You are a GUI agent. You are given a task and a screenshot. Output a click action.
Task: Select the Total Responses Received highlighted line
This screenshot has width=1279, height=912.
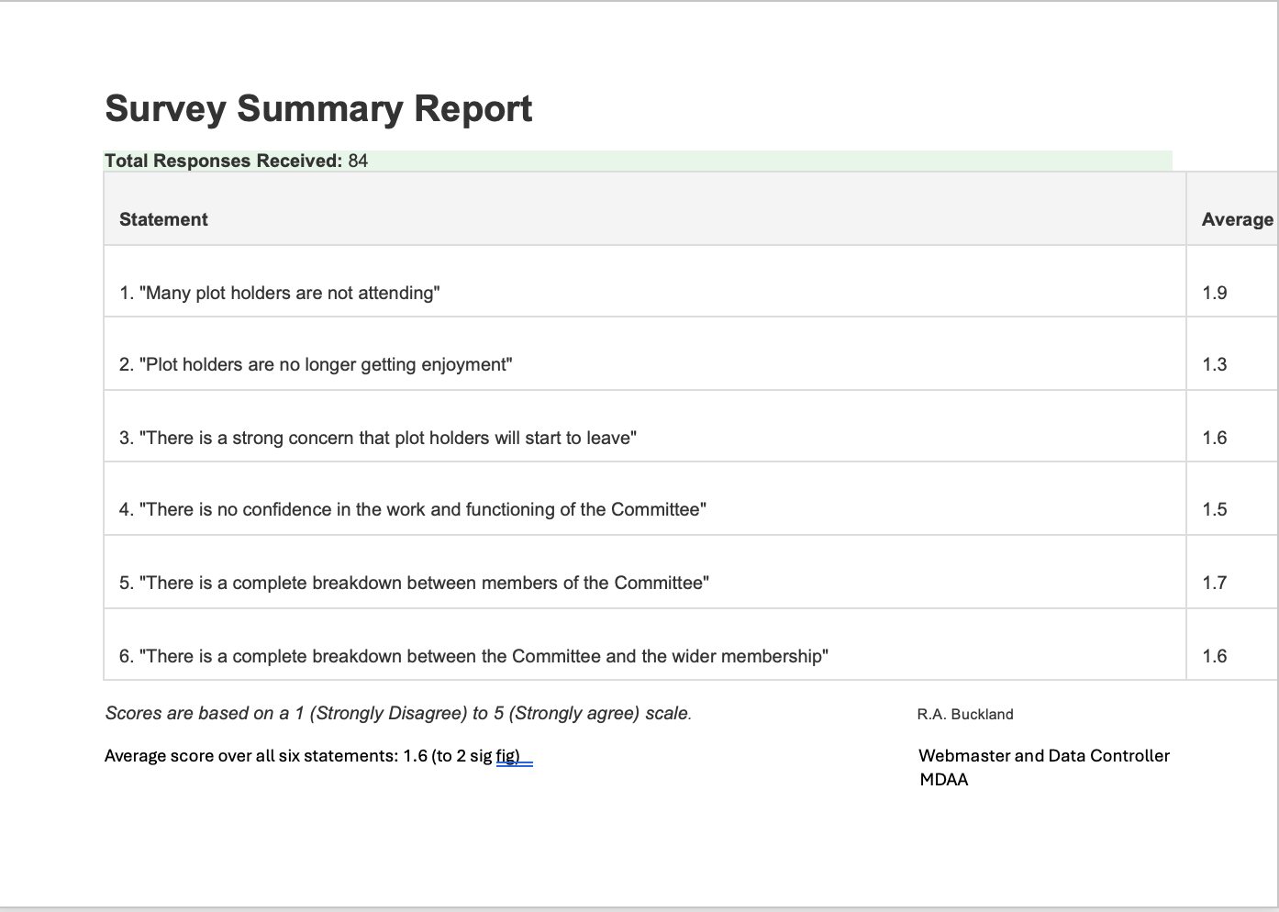pyautogui.click(x=237, y=160)
